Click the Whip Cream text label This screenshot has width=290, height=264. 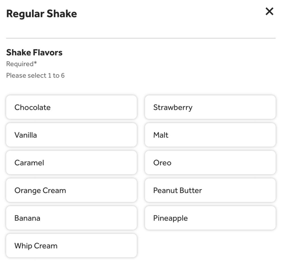36,246
